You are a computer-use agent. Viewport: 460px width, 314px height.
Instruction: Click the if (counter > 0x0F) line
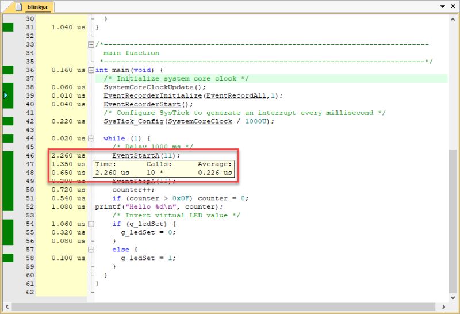180,198
